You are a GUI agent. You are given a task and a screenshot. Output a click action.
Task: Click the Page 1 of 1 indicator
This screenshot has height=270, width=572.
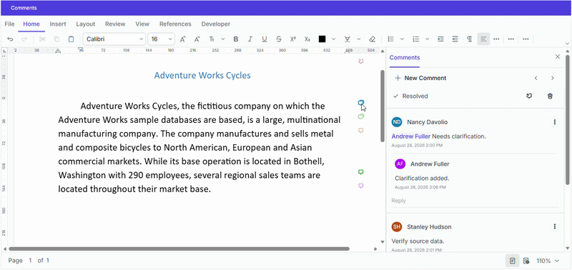(x=29, y=261)
